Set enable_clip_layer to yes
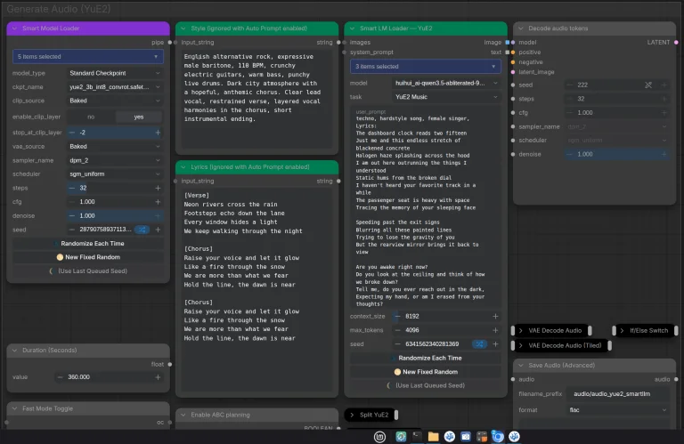This screenshot has width=684, height=444. point(139,117)
